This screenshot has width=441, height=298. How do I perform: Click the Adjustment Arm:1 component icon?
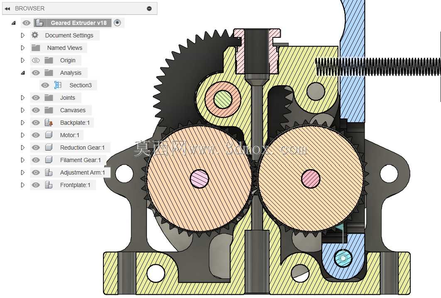49,172
